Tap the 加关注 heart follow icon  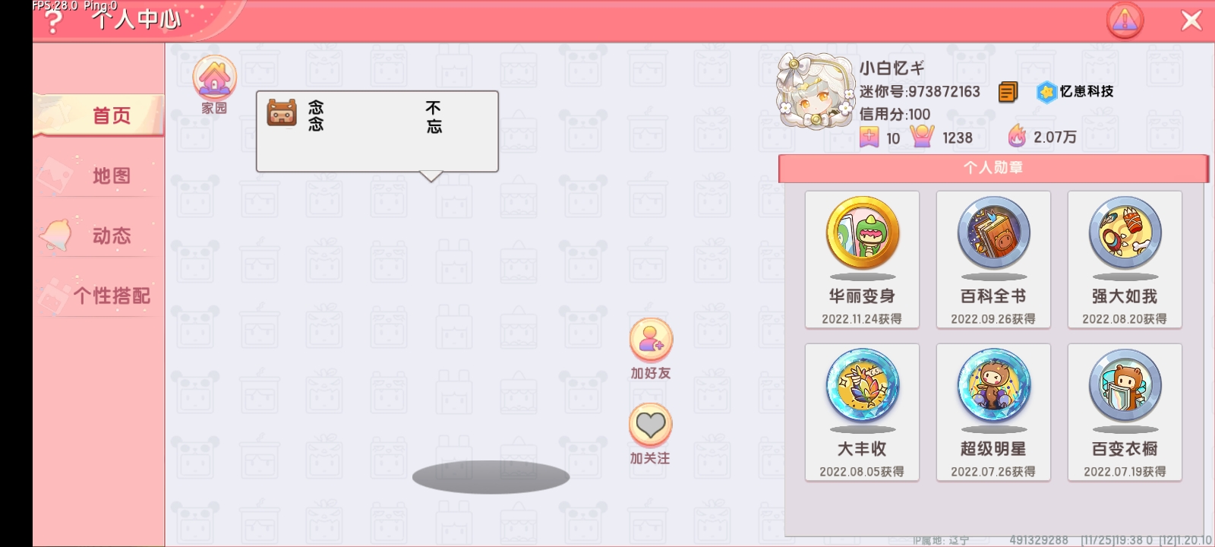click(651, 425)
